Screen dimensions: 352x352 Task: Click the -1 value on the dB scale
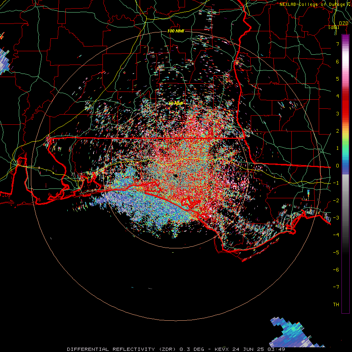[336, 183]
